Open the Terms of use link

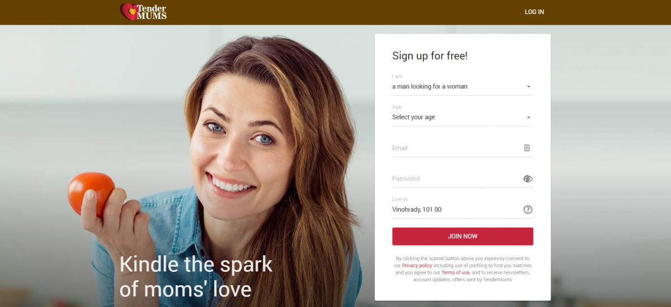point(456,273)
